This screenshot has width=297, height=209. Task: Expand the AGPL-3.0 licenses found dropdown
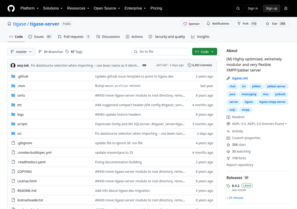[x=259, y=124]
